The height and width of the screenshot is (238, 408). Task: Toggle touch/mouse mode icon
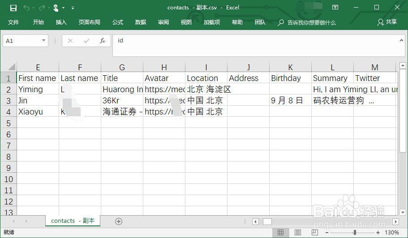click(56, 8)
